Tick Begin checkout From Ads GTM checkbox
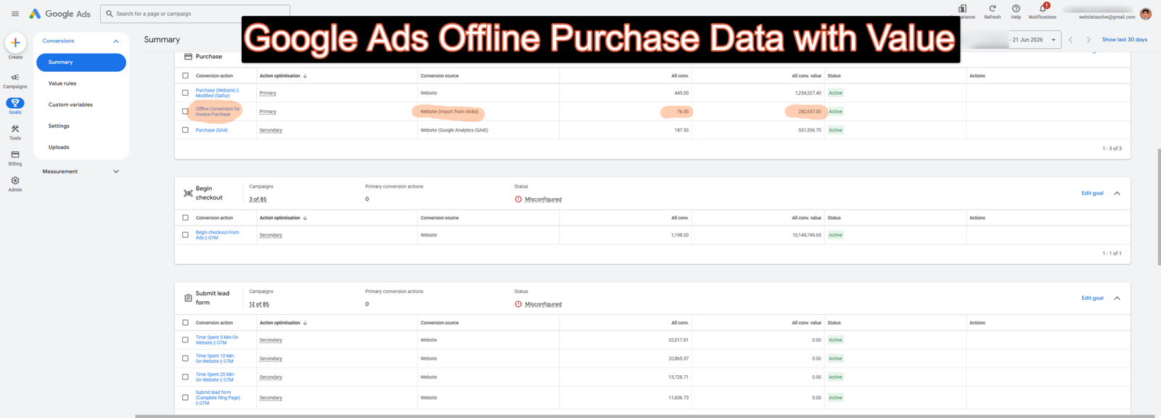This screenshot has height=418, width=1161. click(x=185, y=235)
